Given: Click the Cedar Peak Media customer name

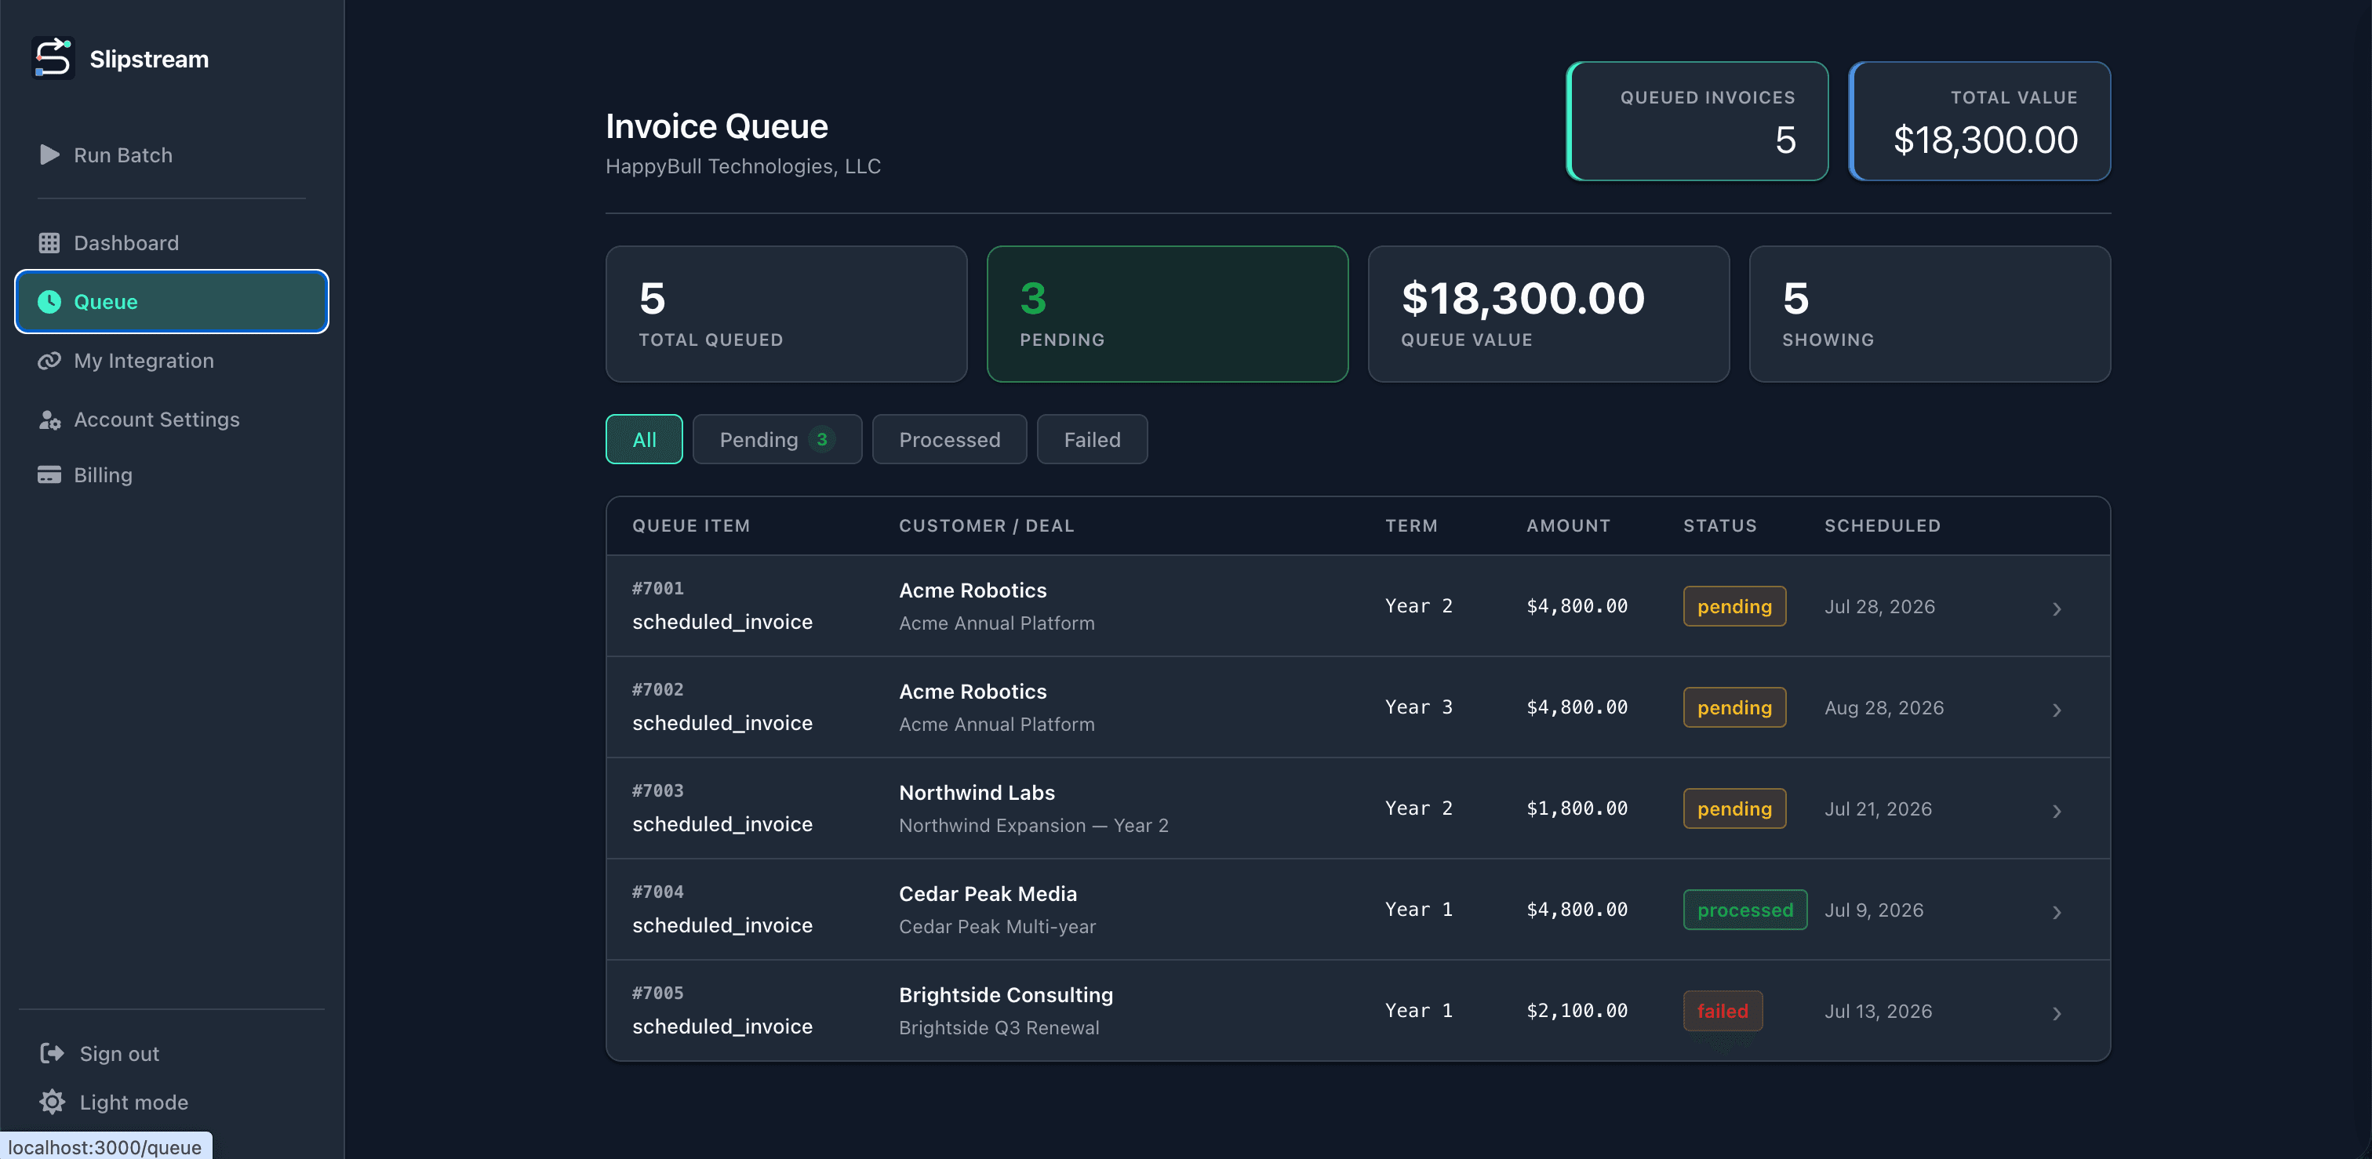Looking at the screenshot, I should pyautogui.click(x=987, y=894).
